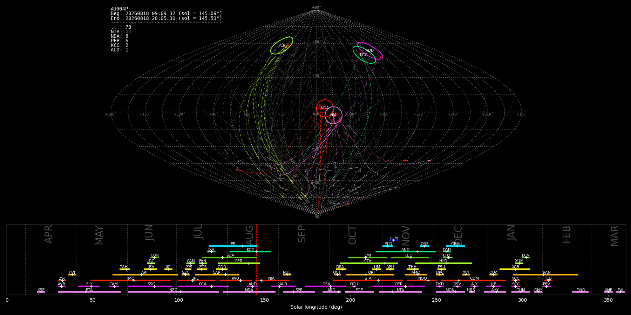
Task: Click the STA red shower bar
Action: pos(368,280)
